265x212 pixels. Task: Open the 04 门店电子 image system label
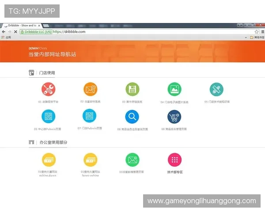point(174,102)
